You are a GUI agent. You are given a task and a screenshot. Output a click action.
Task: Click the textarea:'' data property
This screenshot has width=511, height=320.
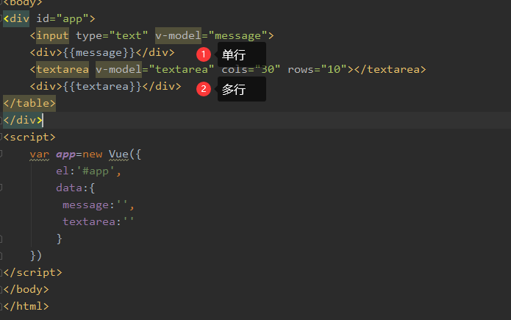click(99, 222)
